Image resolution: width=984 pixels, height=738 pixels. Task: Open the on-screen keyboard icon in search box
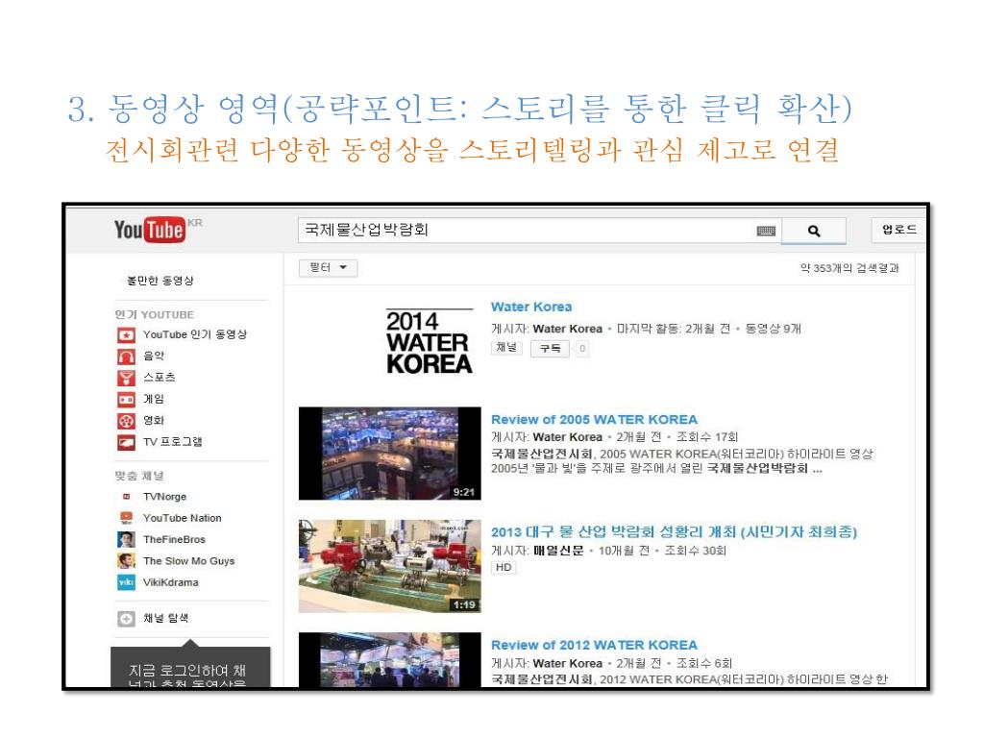click(766, 231)
